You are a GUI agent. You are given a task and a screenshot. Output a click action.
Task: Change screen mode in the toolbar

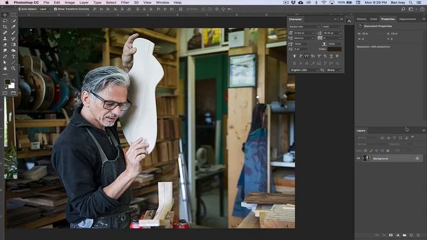(x=13, y=93)
